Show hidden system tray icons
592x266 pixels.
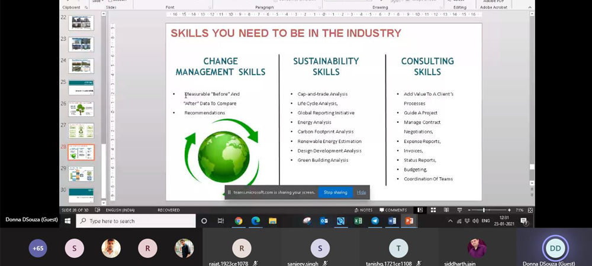450,221
